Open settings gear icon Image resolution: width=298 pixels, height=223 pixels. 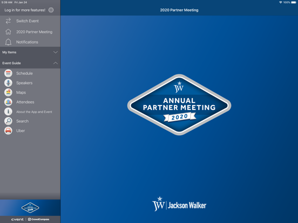(51, 10)
